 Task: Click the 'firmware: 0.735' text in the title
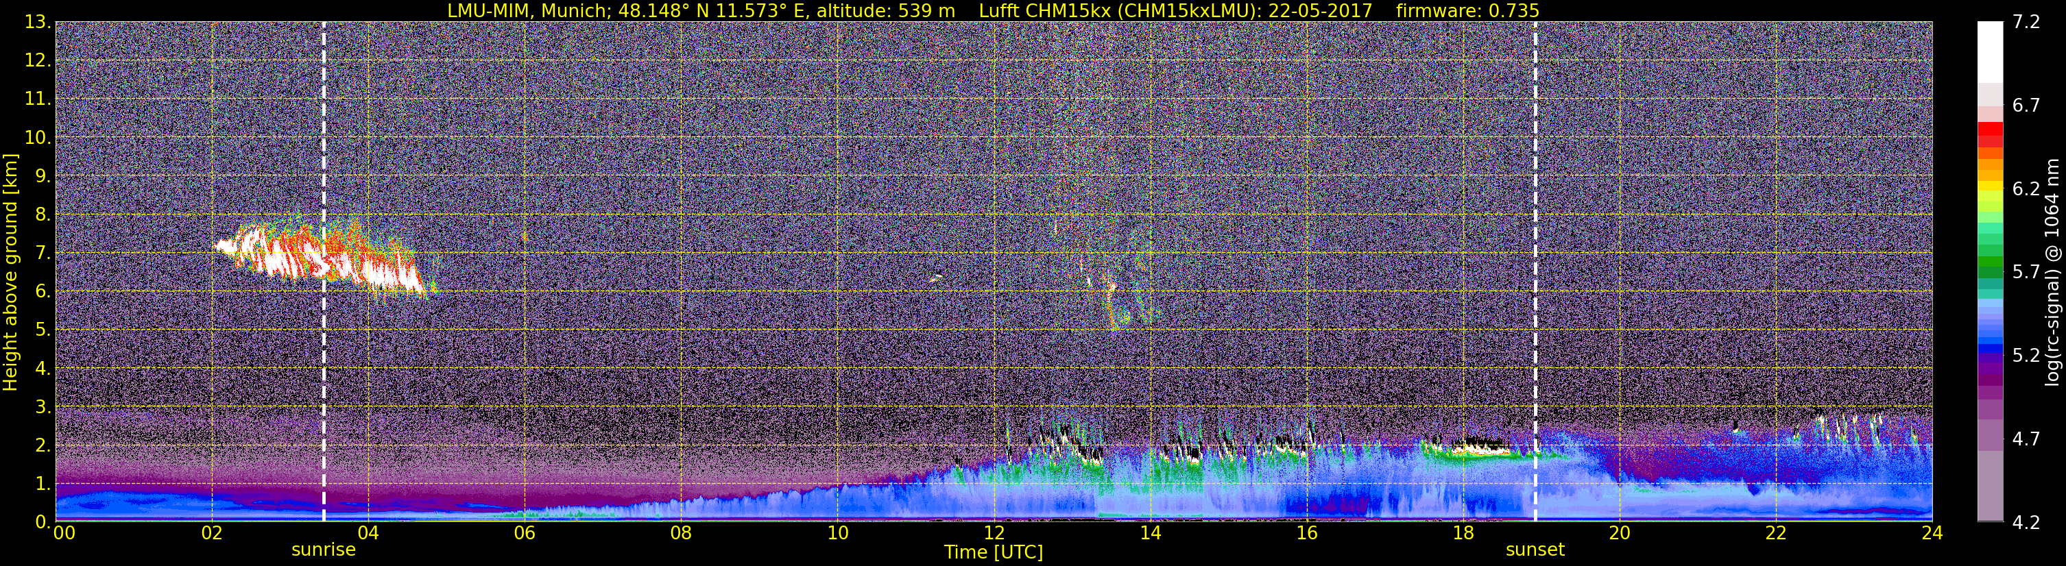pyautogui.click(x=1467, y=10)
